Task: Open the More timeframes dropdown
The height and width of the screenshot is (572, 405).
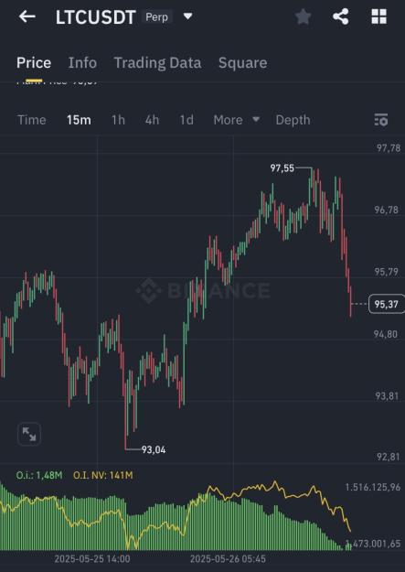Action: tap(237, 120)
